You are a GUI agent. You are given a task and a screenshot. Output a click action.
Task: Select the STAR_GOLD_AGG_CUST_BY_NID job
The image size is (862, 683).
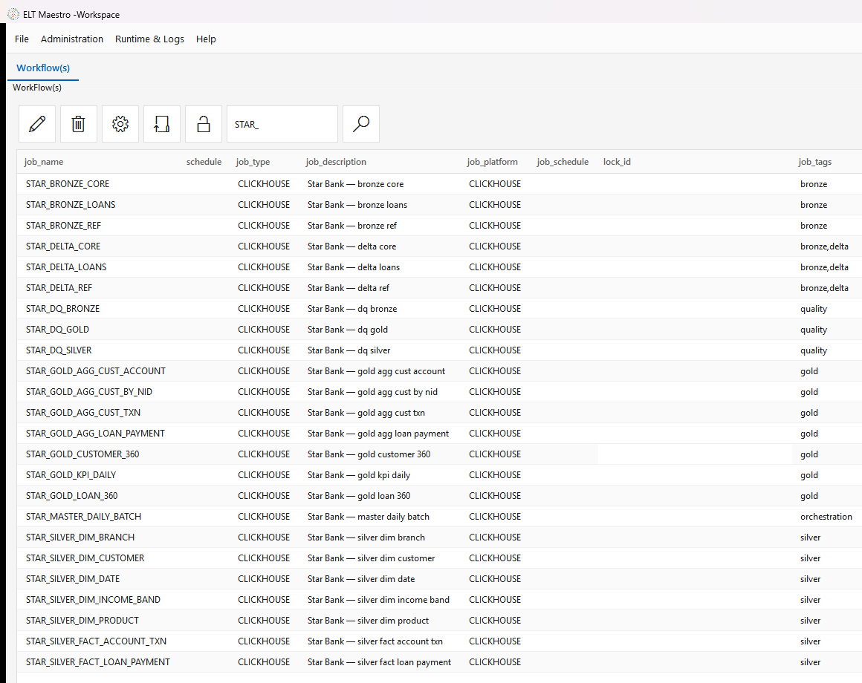89,392
